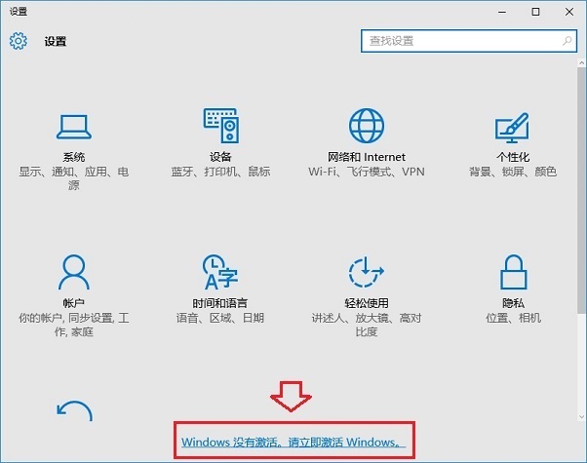Select the 系统 category title
Viewport: 587px width, 463px height.
74,157
